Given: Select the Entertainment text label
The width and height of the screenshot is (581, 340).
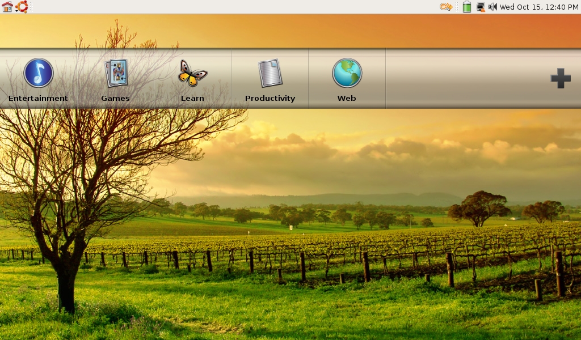Looking at the screenshot, I should point(38,98).
